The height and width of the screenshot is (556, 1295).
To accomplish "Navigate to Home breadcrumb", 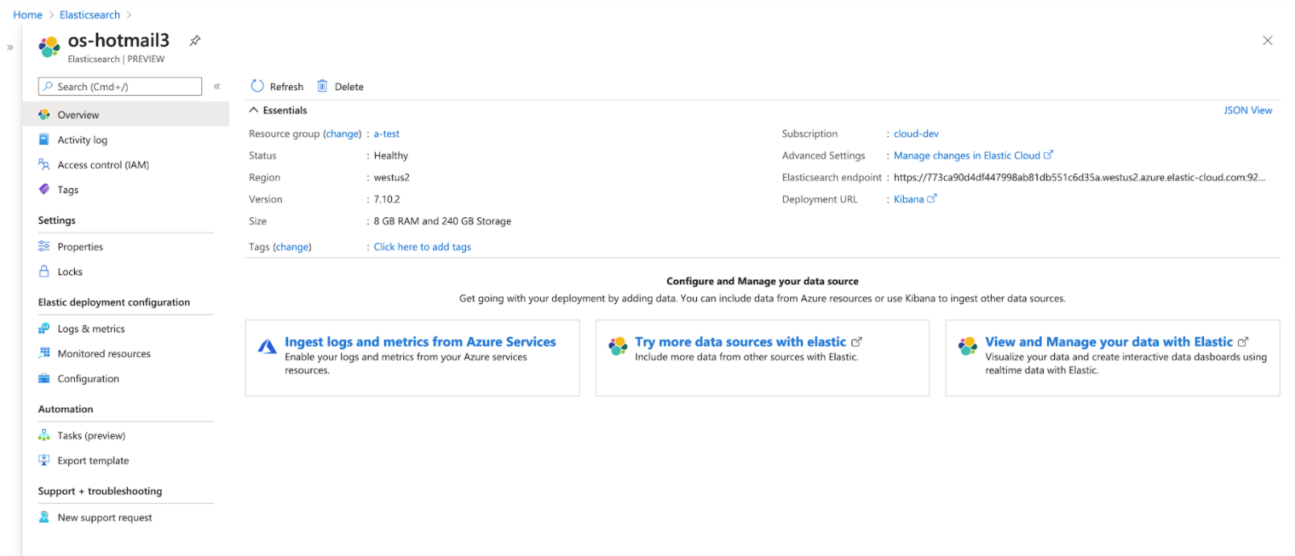I will click(x=27, y=14).
